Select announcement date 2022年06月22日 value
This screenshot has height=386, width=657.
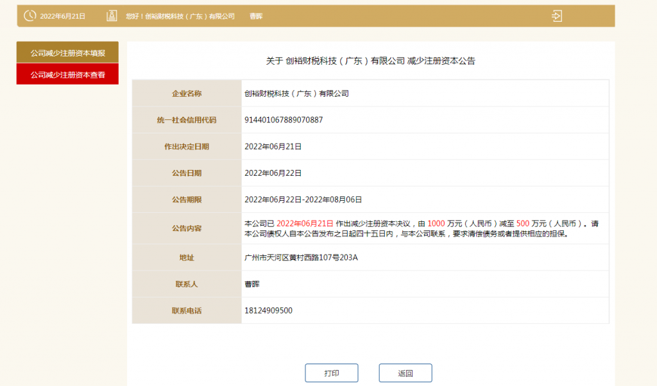[273, 173]
